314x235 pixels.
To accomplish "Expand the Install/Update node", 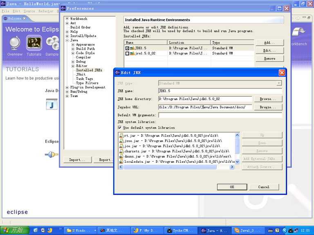I will tap(67, 36).
